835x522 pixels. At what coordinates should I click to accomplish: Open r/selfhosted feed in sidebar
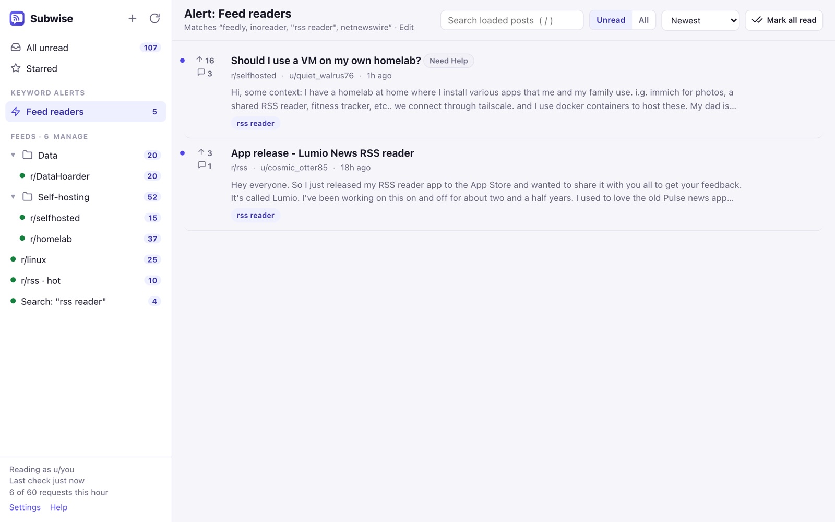(x=86, y=218)
